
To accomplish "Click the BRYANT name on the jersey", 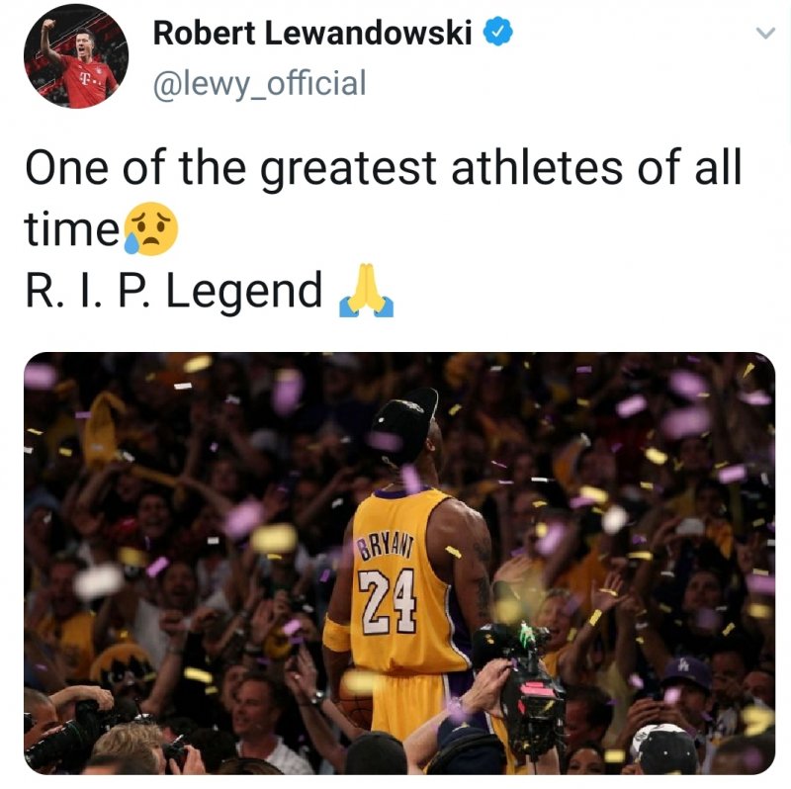I will [386, 548].
